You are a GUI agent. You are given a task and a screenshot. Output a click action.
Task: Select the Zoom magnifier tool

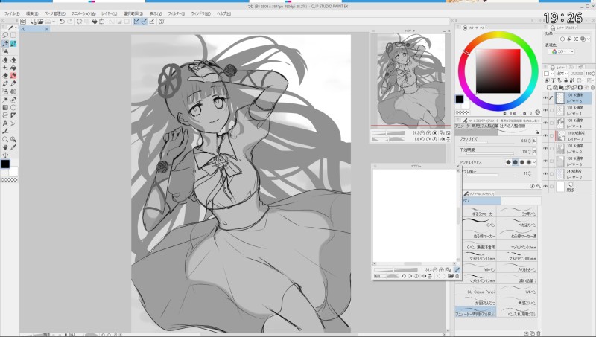point(5,139)
